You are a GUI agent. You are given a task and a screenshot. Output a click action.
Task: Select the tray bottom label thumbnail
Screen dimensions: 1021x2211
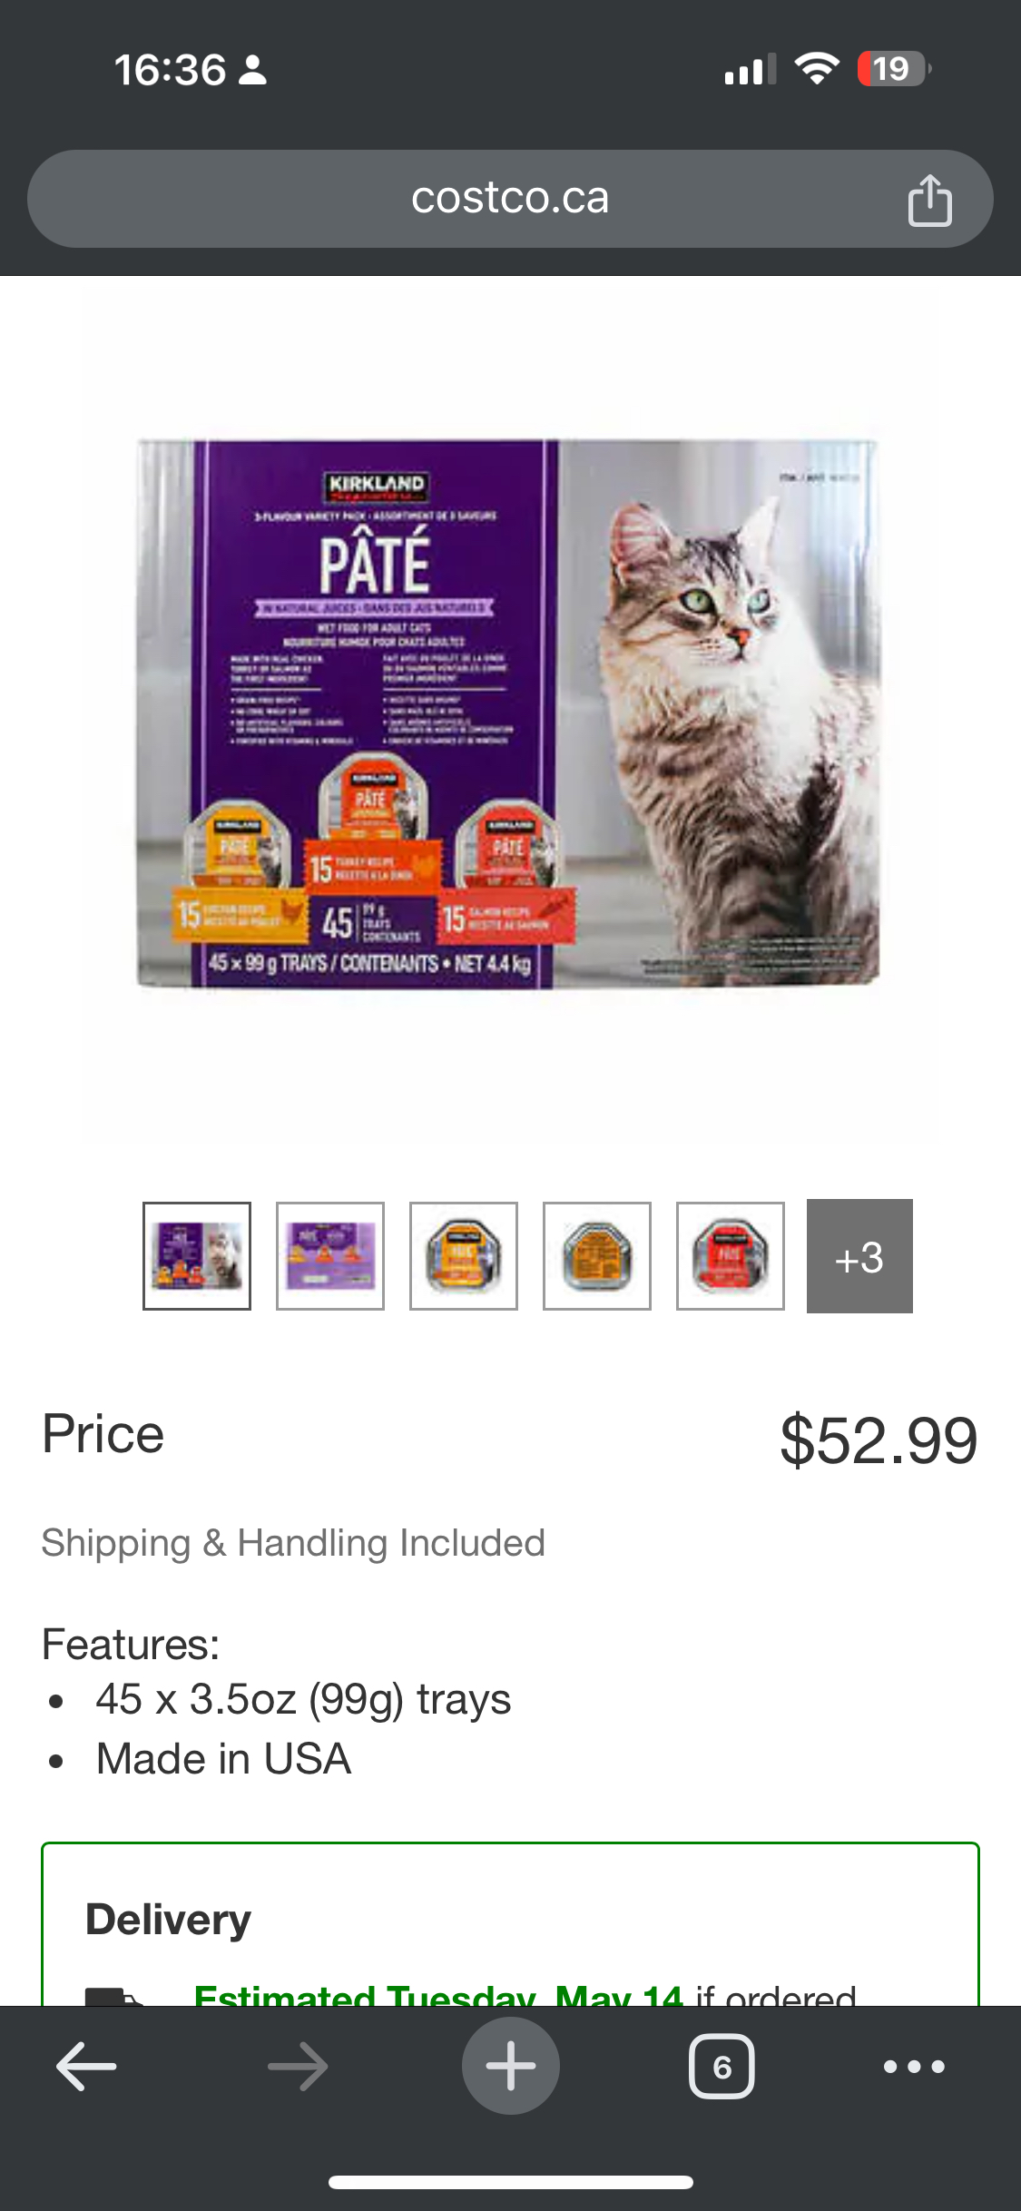point(597,1256)
